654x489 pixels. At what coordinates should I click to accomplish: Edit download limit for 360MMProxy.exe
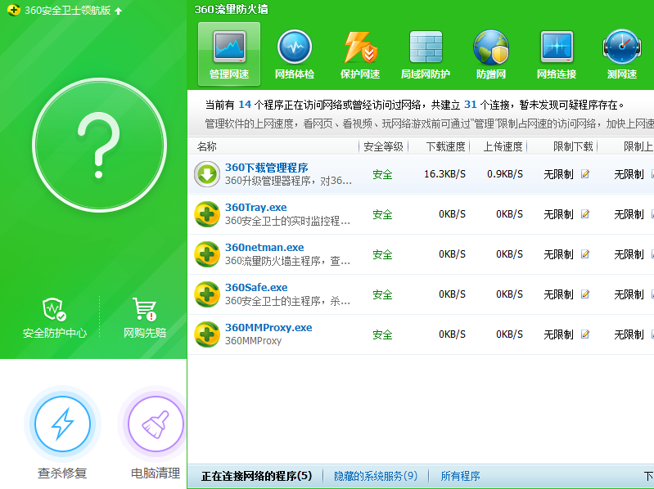click(x=585, y=334)
